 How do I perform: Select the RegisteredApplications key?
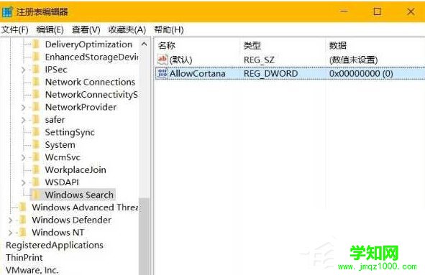tap(55, 246)
